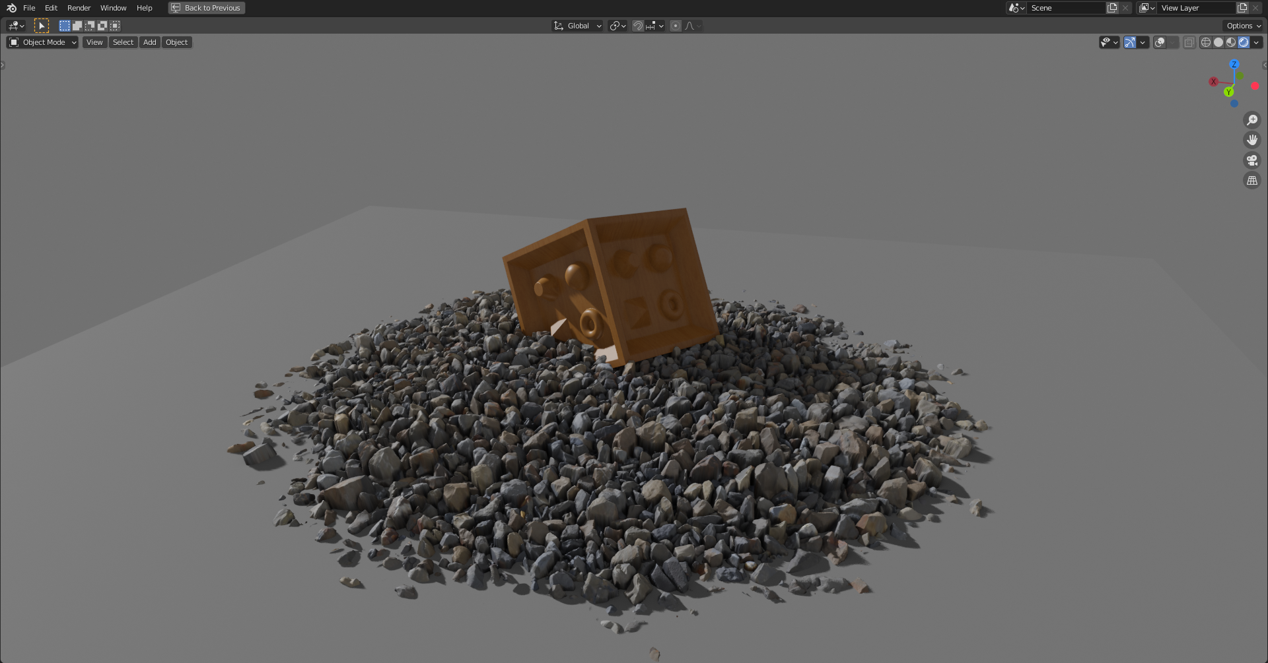Screen dimensions: 1268x663
Task: Open the Edit menu
Action: 51,8
